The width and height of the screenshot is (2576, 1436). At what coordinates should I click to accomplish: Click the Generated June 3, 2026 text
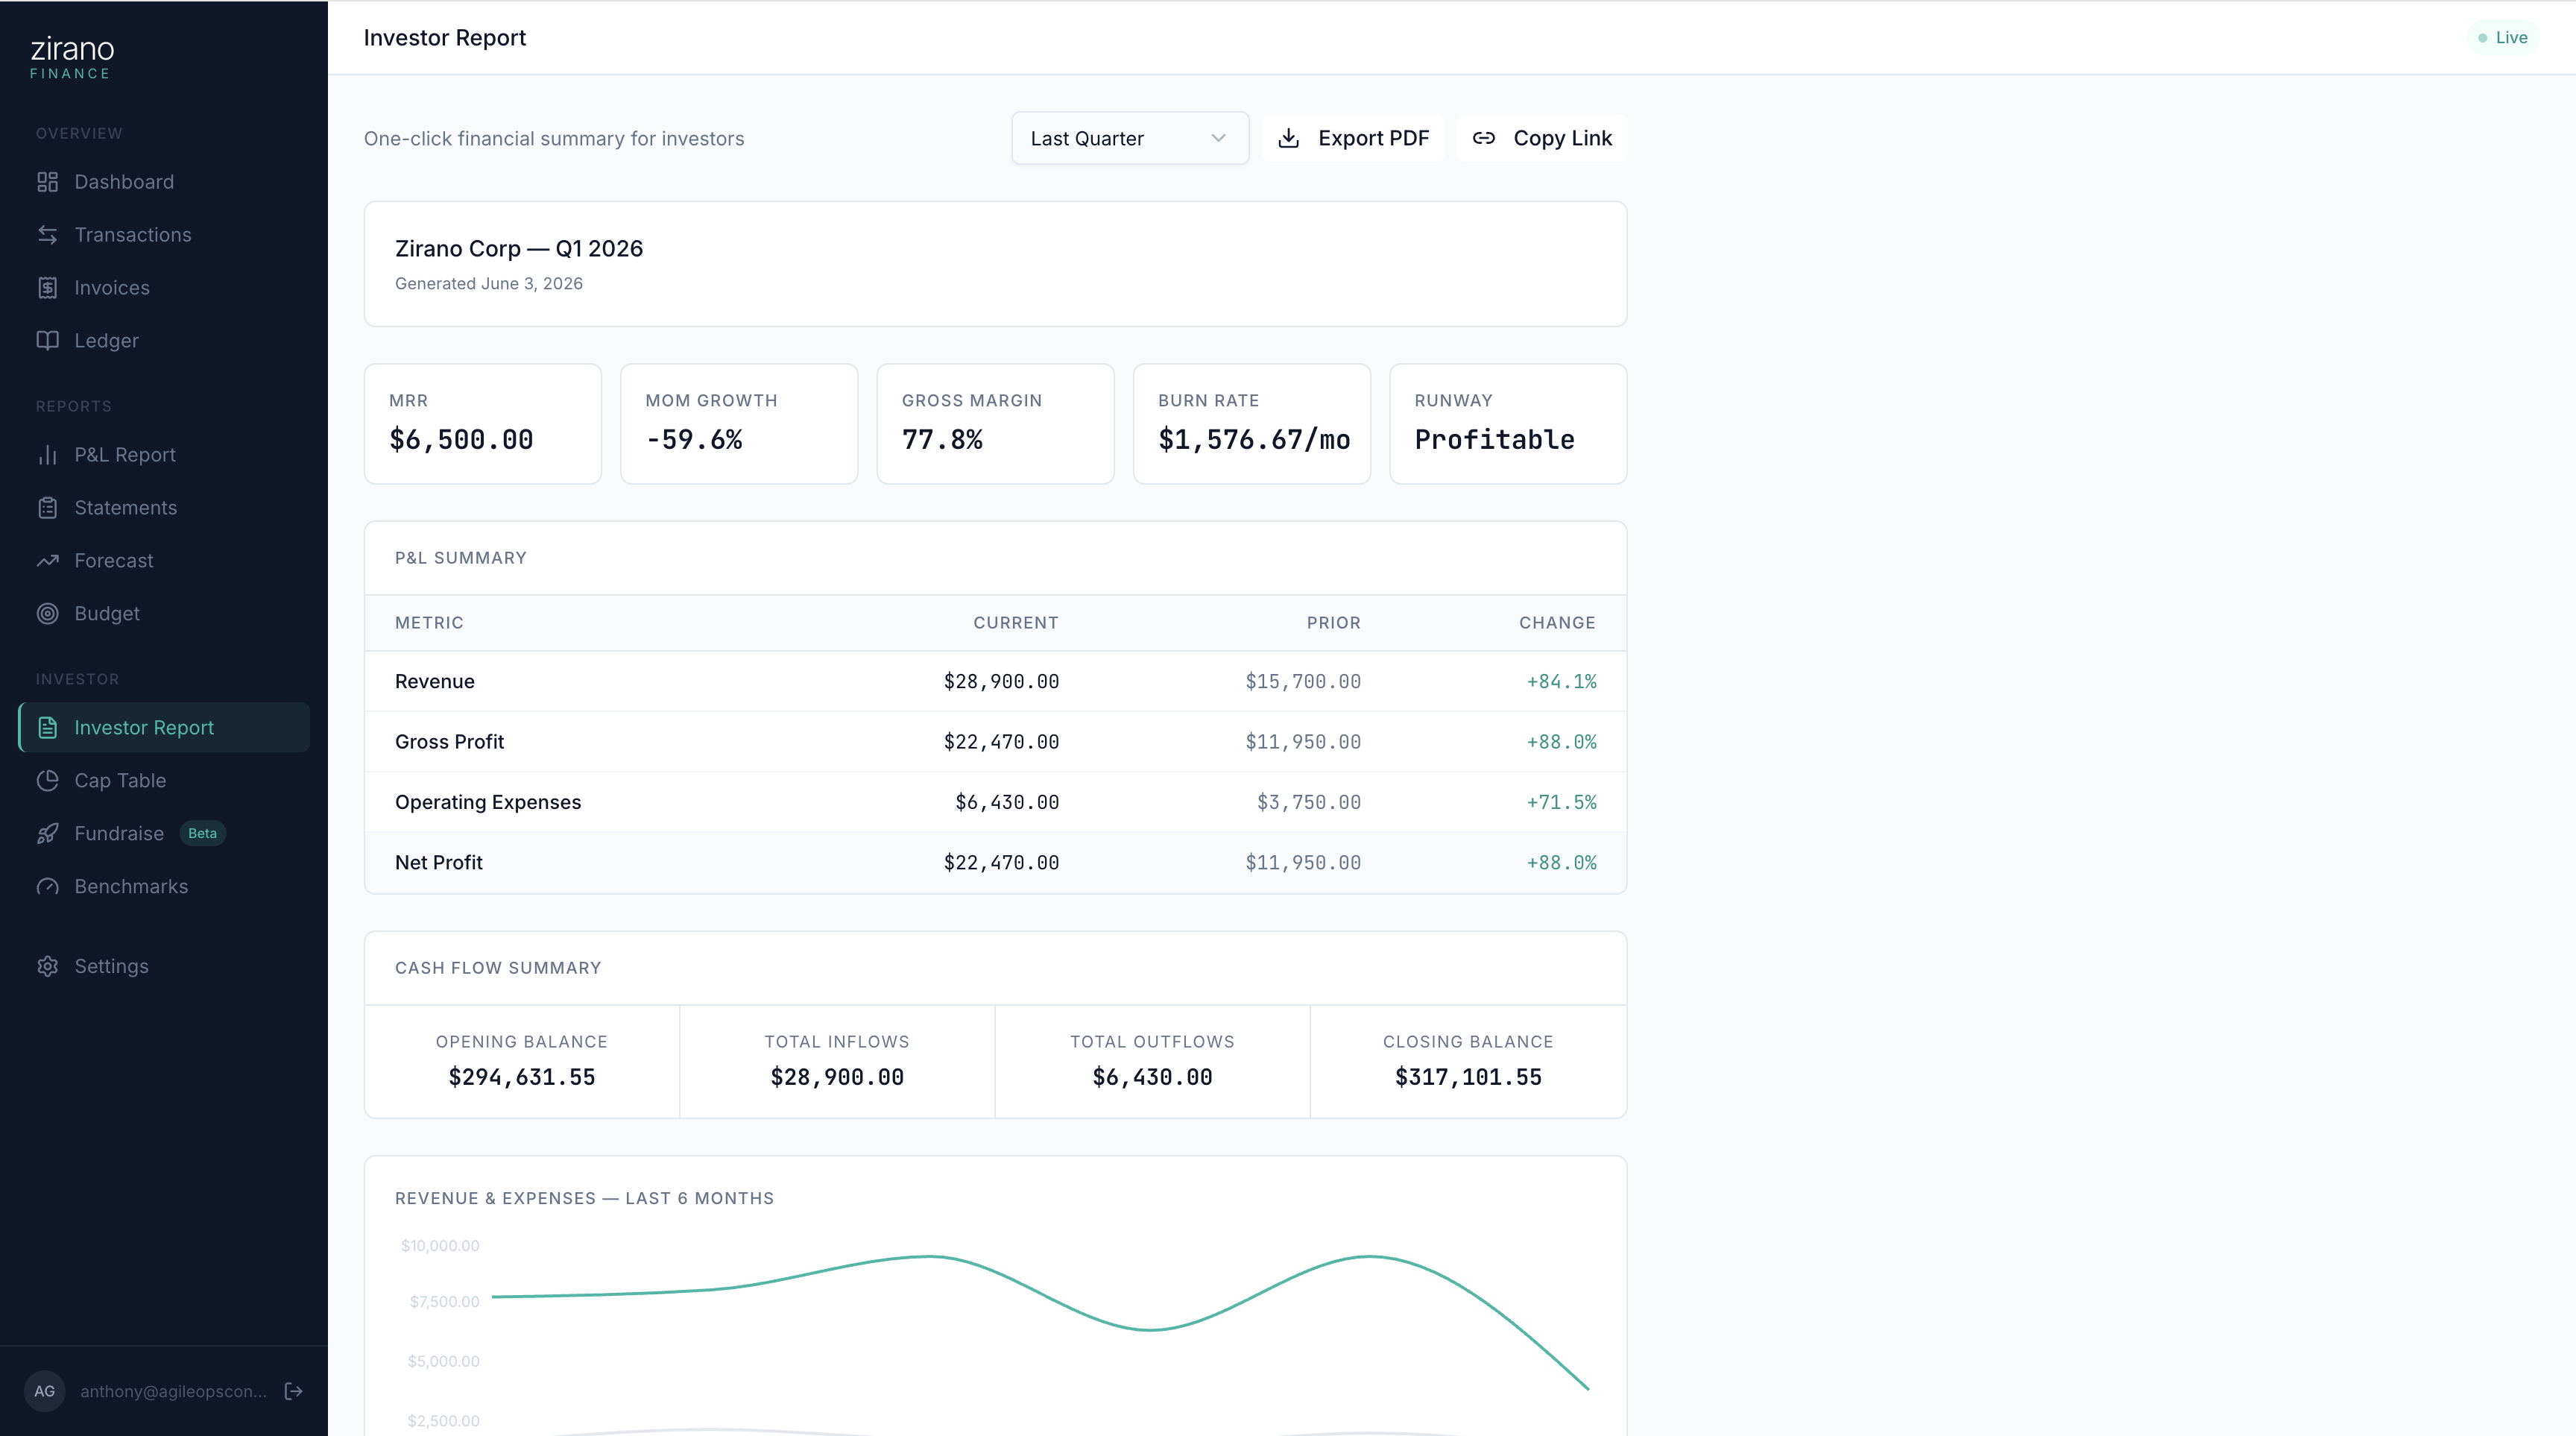489,284
